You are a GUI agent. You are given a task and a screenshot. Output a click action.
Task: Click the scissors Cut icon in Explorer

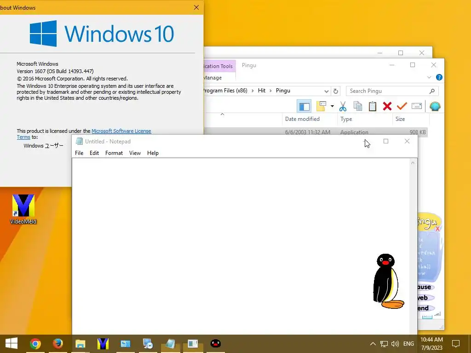pyautogui.click(x=343, y=106)
